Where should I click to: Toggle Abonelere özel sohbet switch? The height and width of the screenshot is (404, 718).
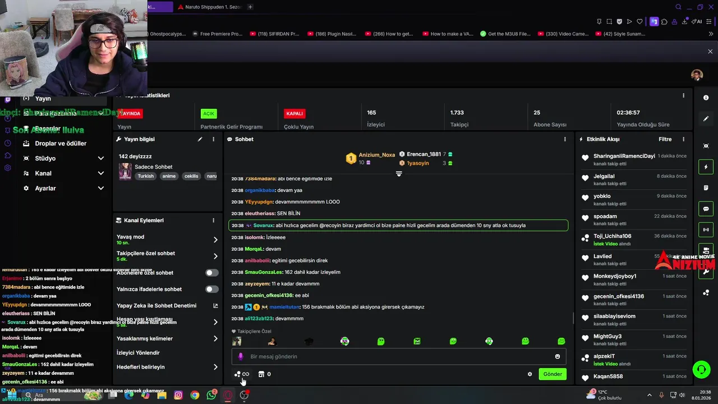[212, 273]
